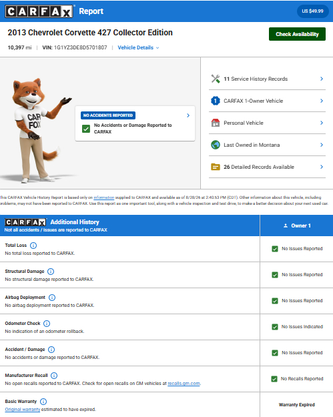This screenshot has width=333, height=417.
Task: Click the globe Last Owned in Montana icon
Action: click(216, 145)
